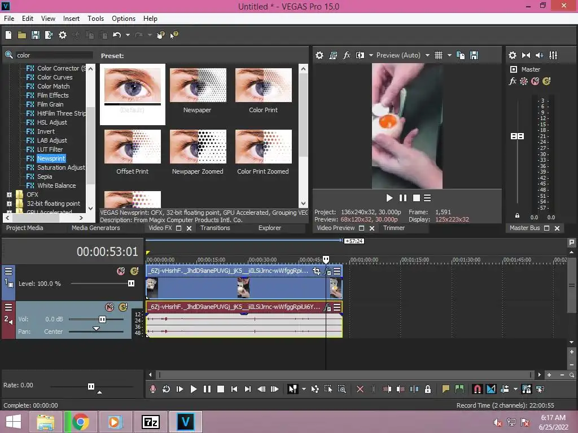Image resolution: width=578 pixels, height=433 pixels.
Task: Click the preview Overlays grid icon
Action: tap(438, 55)
